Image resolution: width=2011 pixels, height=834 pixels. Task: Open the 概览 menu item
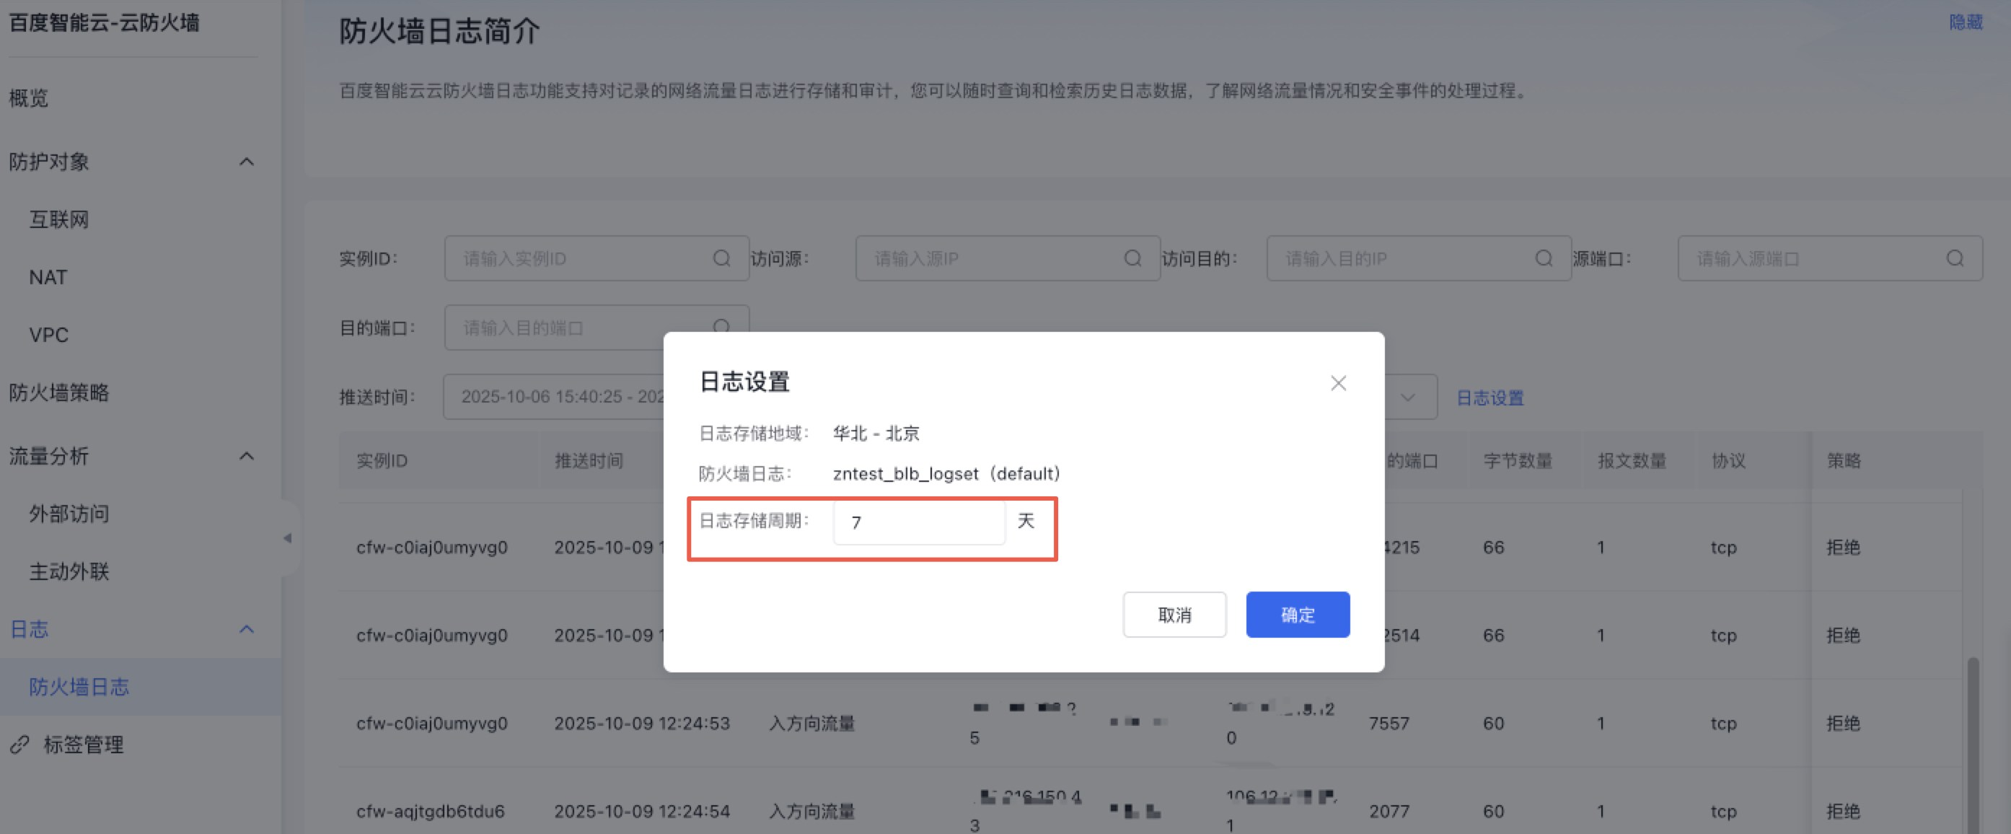click(29, 98)
